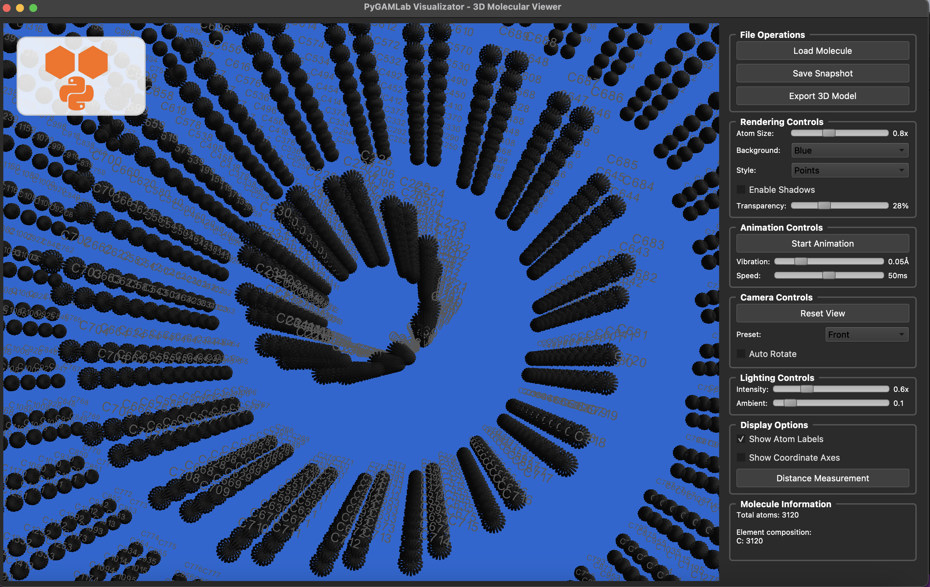Click Export 3D Model
Viewport: 930px width, 587px height.
coord(822,96)
